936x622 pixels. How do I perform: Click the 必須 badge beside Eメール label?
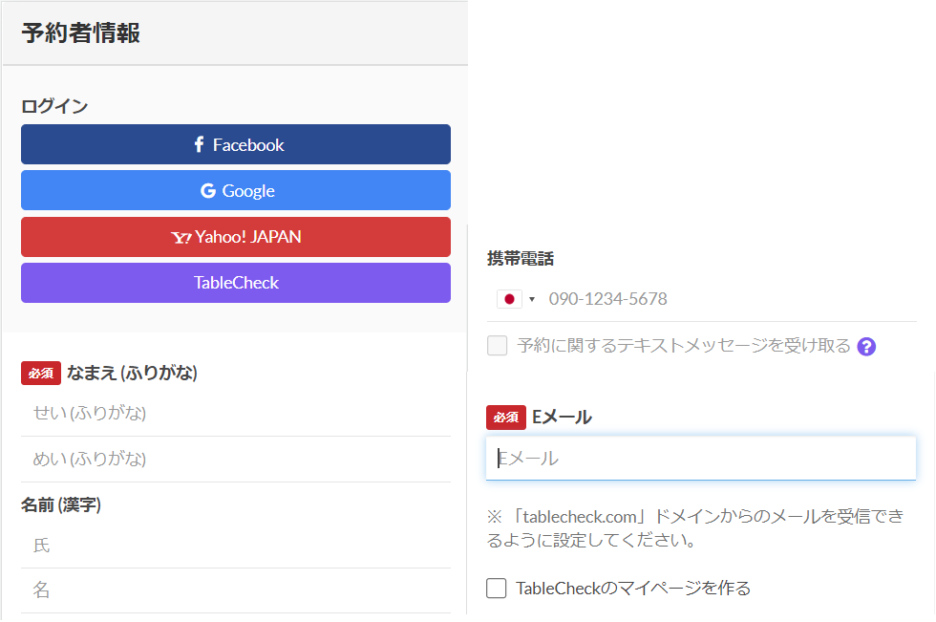tap(506, 417)
